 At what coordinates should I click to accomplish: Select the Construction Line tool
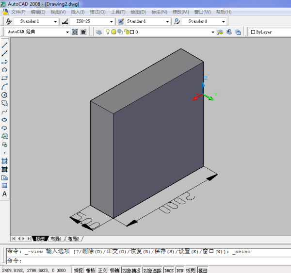[4, 53]
